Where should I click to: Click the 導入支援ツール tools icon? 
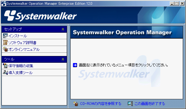coord(5,72)
